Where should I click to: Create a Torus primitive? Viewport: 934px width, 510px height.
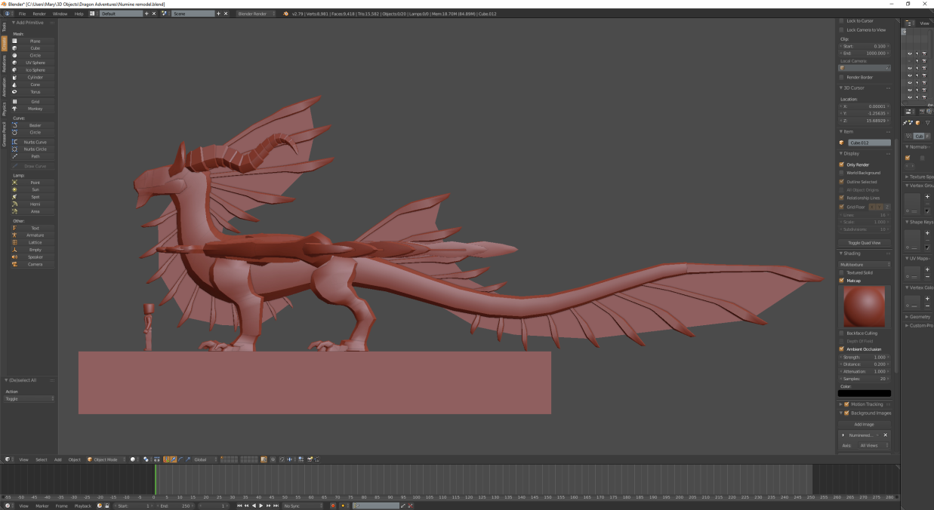coord(35,92)
